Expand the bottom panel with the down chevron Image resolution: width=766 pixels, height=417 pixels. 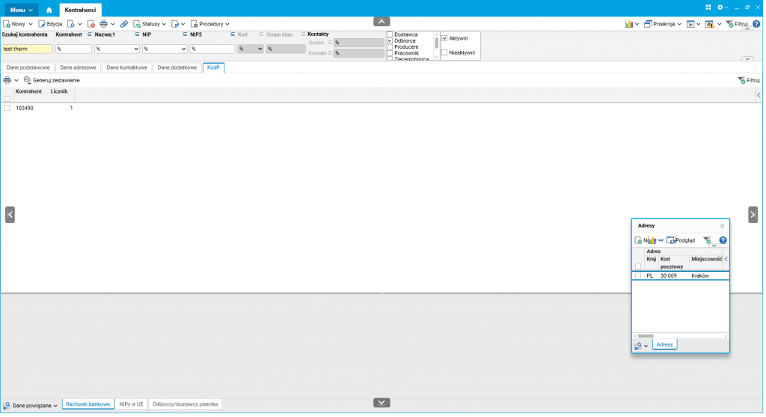[382, 403]
